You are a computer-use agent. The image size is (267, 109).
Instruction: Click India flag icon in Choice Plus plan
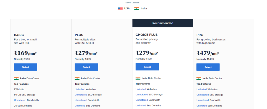pyautogui.click(x=138, y=78)
